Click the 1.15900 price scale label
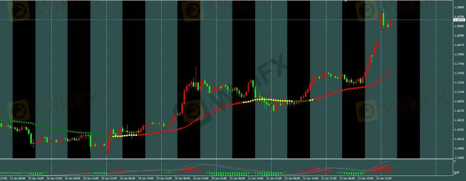The height and width of the screenshot is (181, 466). coord(459,149)
